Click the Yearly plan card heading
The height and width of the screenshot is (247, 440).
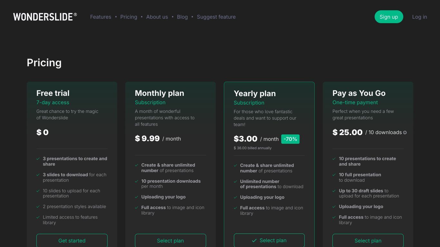coord(255,94)
